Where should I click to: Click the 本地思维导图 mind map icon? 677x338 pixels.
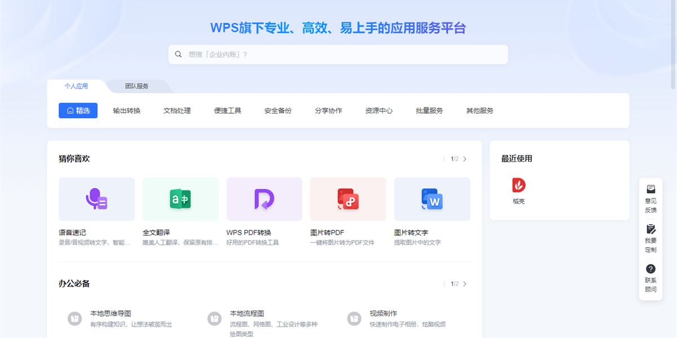coord(75,318)
